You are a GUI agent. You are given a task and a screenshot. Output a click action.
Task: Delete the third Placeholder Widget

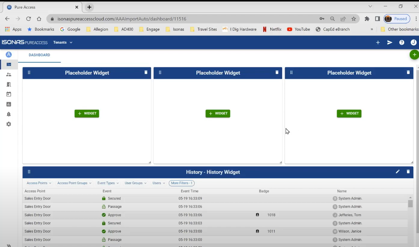coord(408,72)
